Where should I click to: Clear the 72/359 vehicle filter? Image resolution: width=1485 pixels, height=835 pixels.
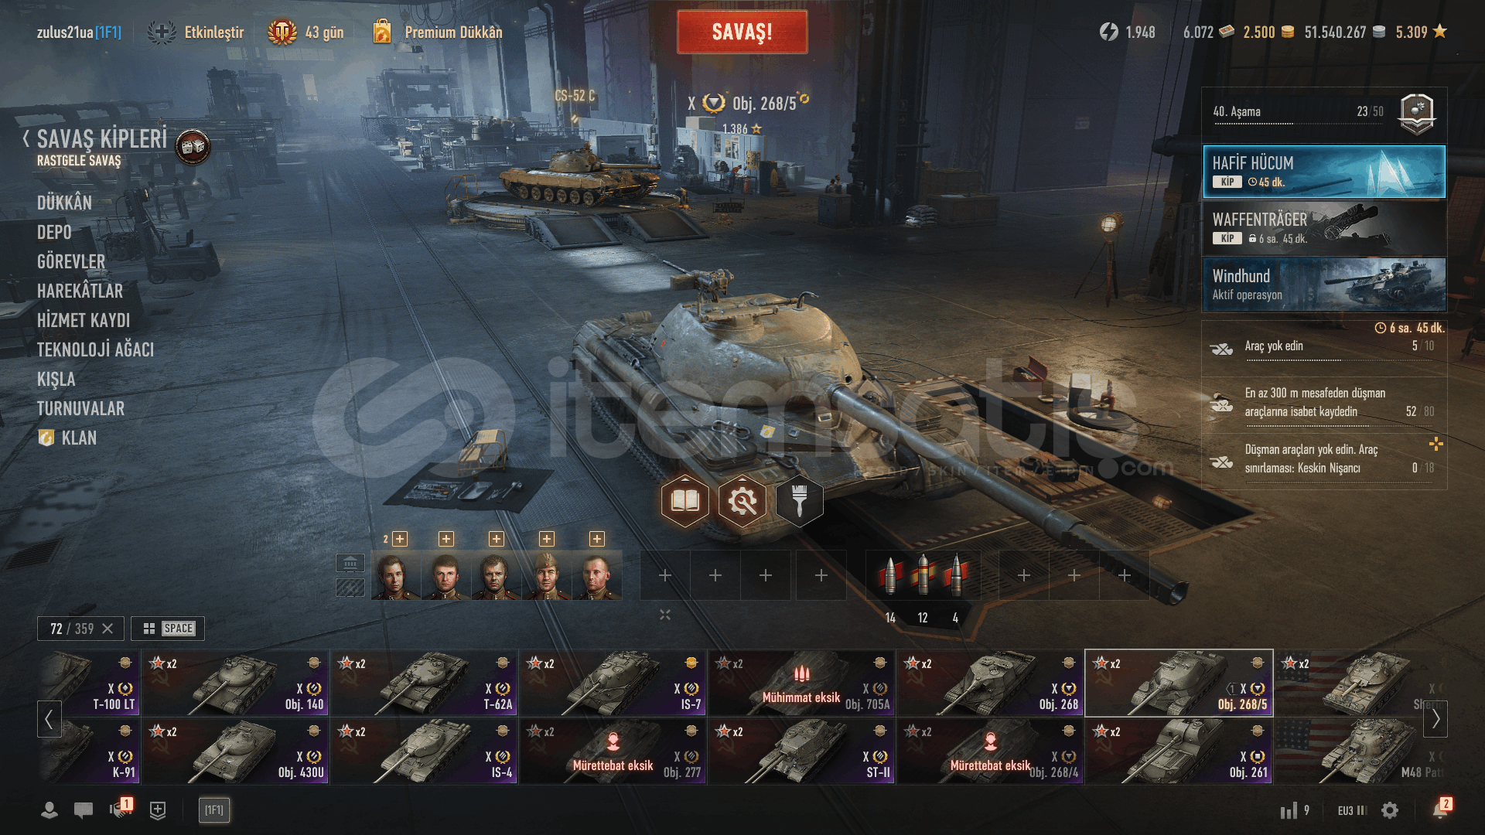tap(108, 629)
